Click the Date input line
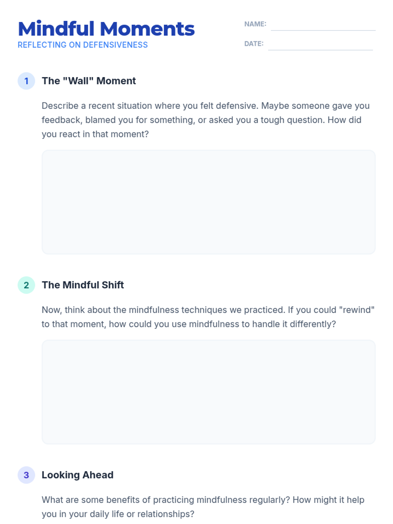Image resolution: width=393 pixels, height=524 pixels. pos(320,45)
